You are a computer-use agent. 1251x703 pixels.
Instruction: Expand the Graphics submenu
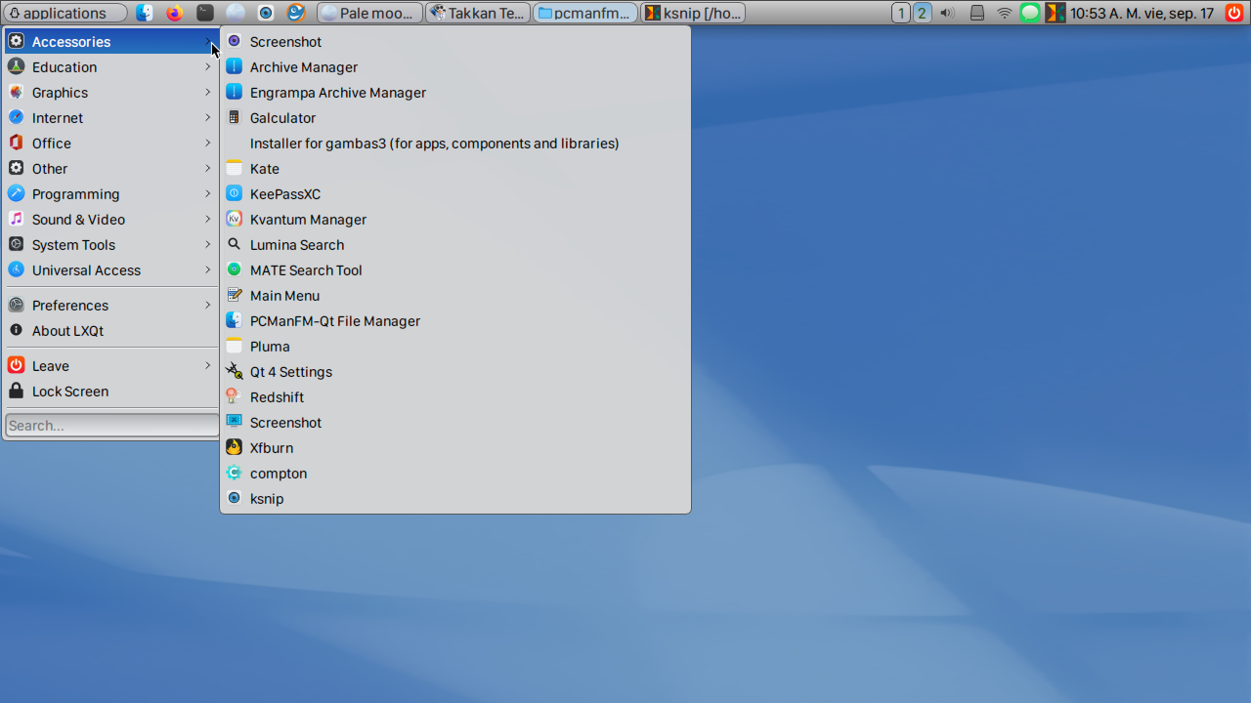[x=110, y=93]
